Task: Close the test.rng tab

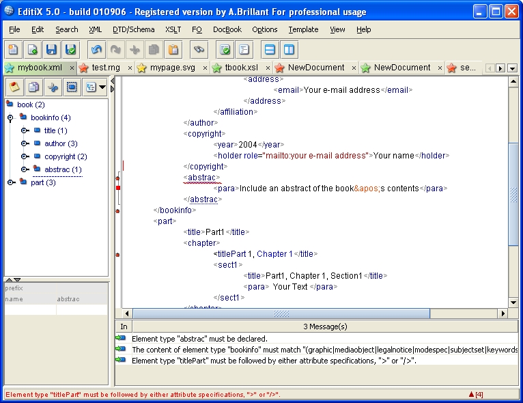Action: click(x=130, y=68)
